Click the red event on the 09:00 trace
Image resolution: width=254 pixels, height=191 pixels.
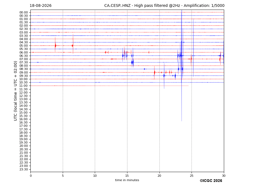[x=154, y=72]
